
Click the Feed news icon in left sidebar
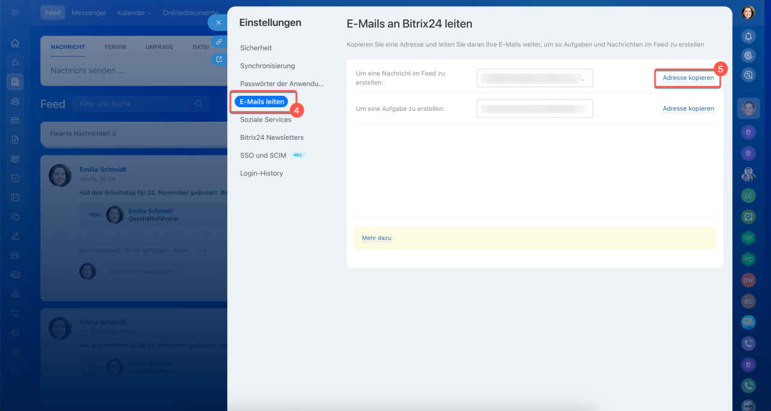(15, 81)
